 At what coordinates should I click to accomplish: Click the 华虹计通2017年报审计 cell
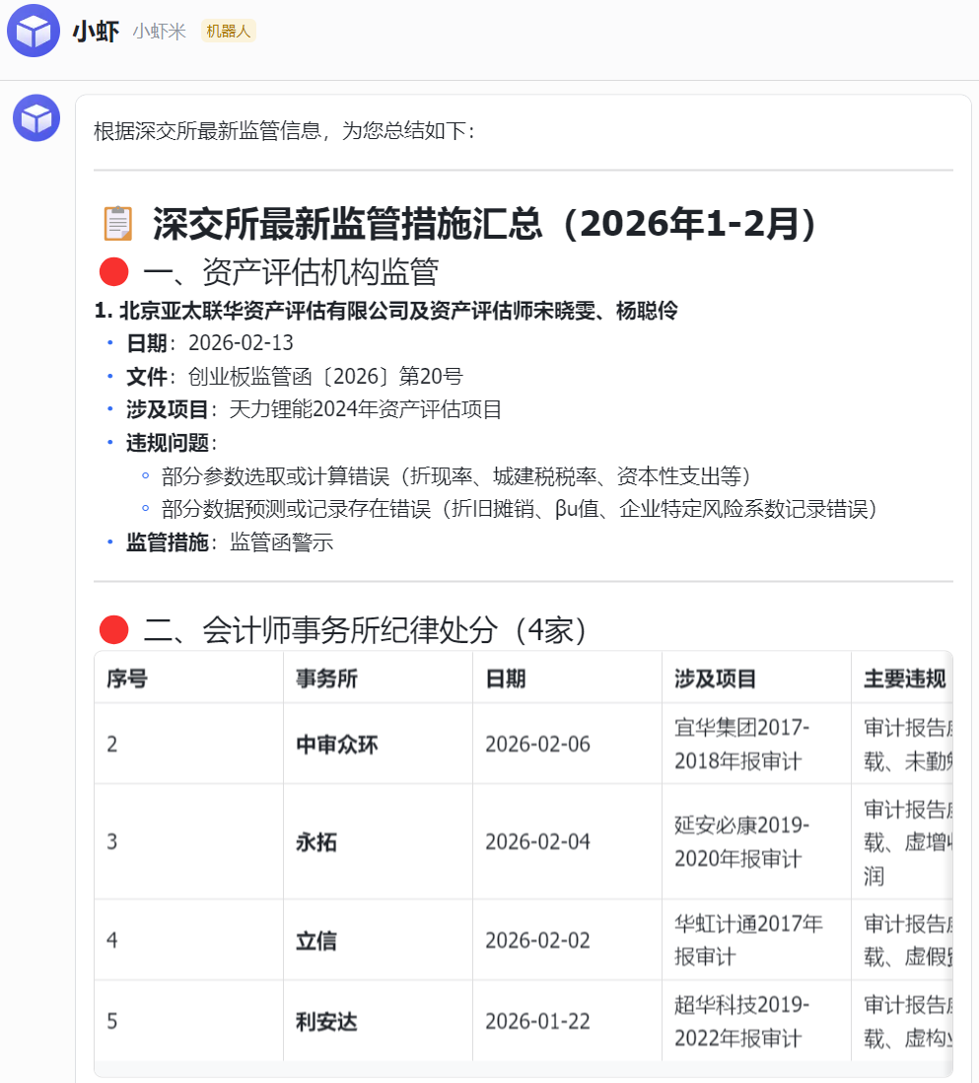pyautogui.click(x=756, y=939)
